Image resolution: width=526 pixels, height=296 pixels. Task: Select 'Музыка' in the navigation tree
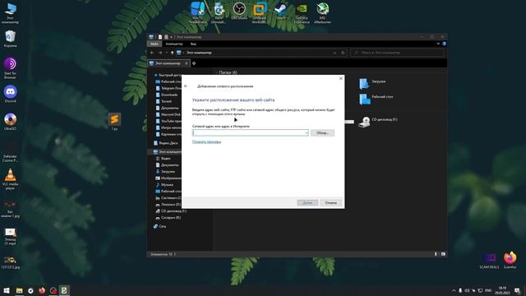coord(164,184)
